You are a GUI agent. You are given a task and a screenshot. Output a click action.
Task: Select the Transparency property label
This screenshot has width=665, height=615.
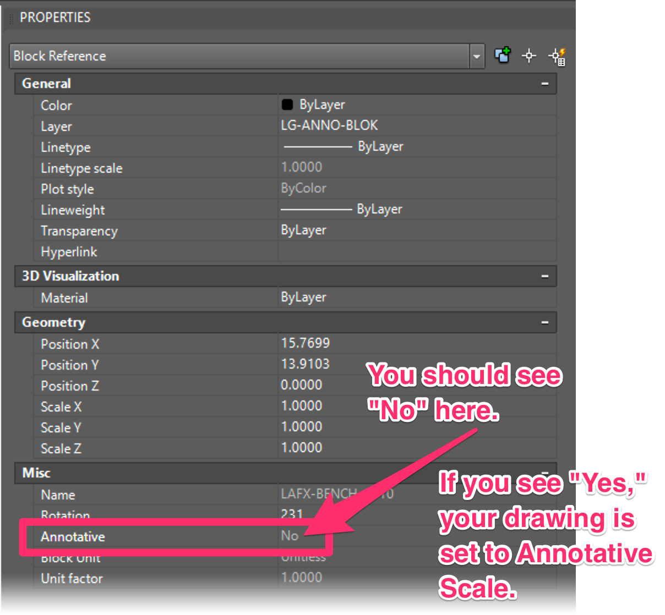coord(79,231)
